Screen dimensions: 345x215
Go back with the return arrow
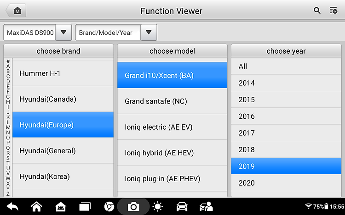coord(12,207)
